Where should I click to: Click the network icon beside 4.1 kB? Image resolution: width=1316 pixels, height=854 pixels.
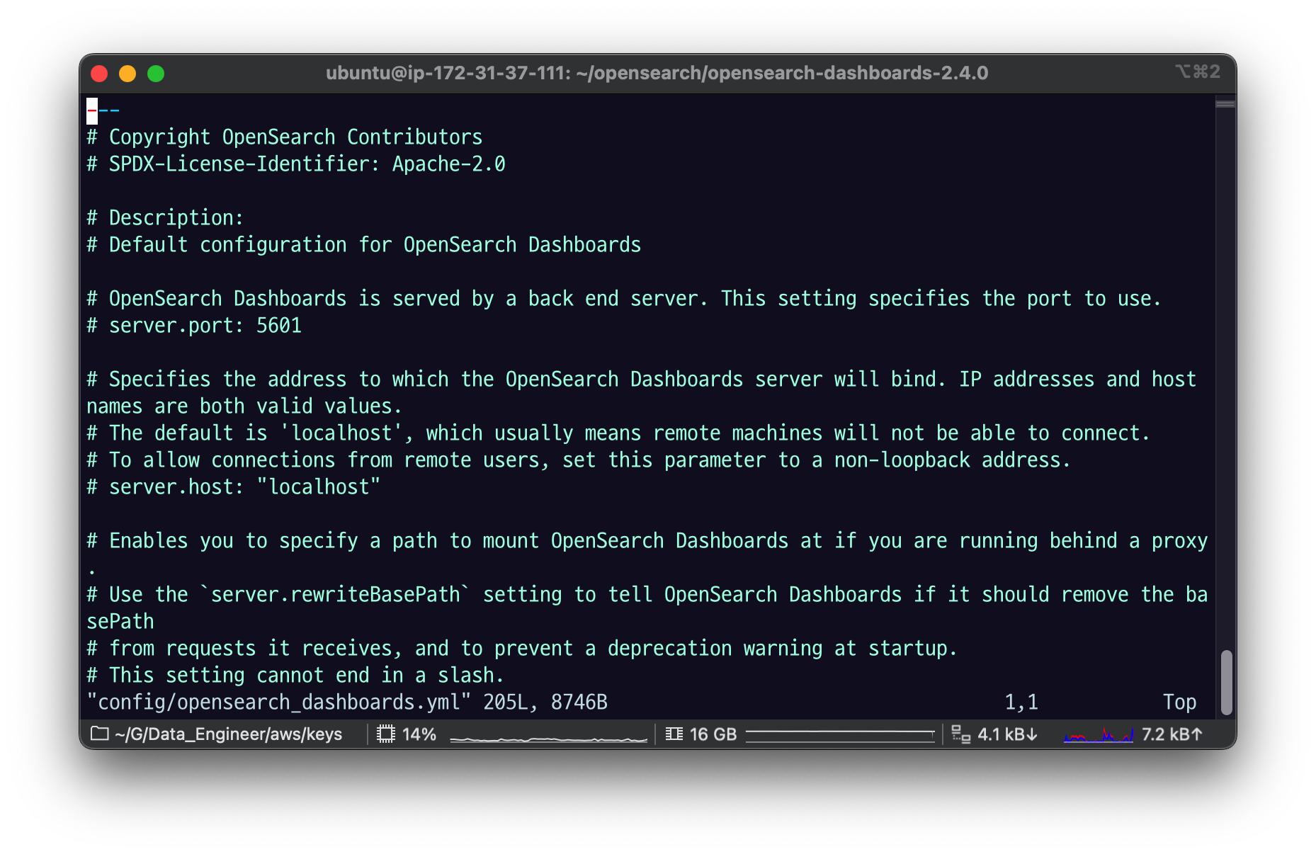click(961, 734)
